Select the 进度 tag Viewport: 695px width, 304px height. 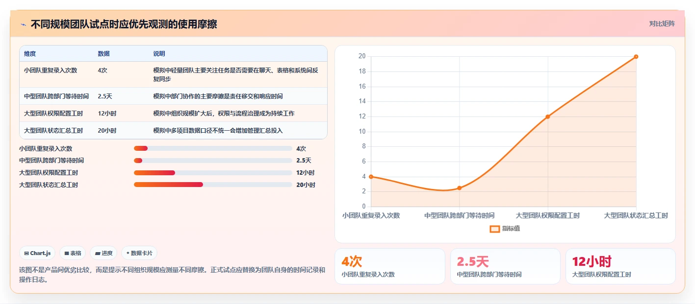coord(103,253)
